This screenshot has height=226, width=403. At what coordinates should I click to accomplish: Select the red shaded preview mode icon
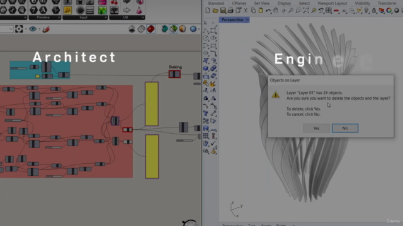point(151,29)
